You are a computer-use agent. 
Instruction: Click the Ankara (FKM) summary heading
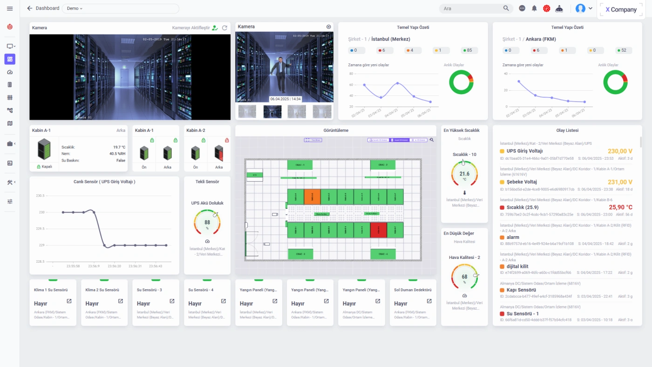click(x=541, y=39)
